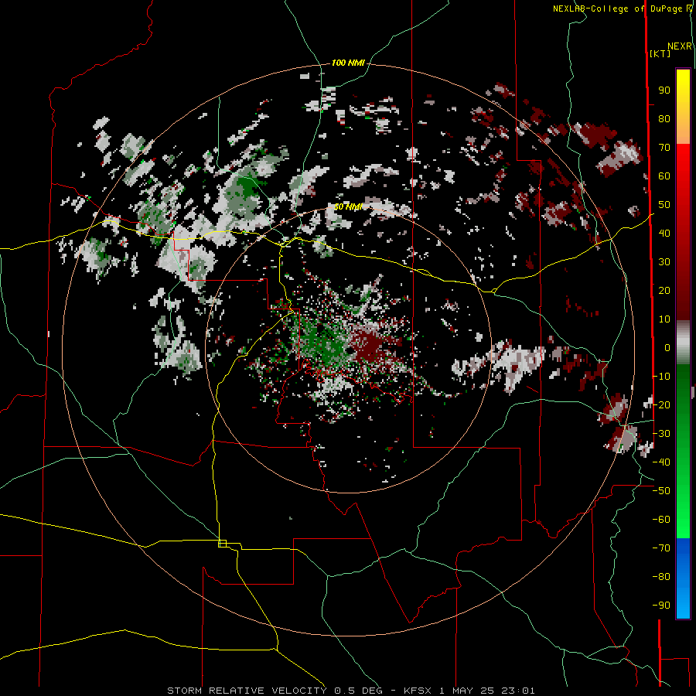Select the 50 NMI range ring label
The width and height of the screenshot is (696, 696).
348,206
